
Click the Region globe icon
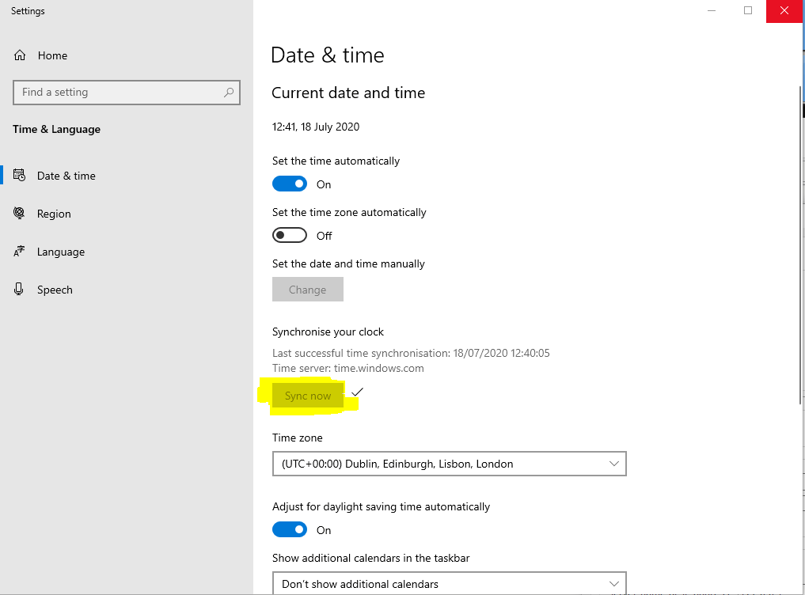point(19,213)
